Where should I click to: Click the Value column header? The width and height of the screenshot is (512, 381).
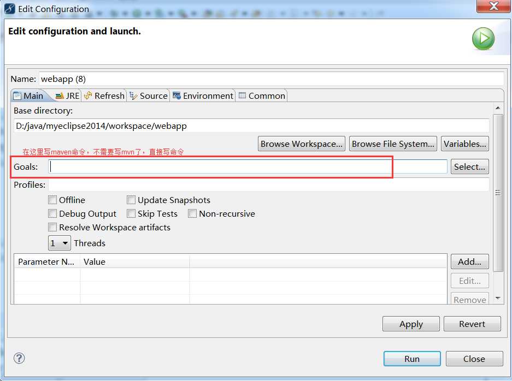[x=134, y=261]
